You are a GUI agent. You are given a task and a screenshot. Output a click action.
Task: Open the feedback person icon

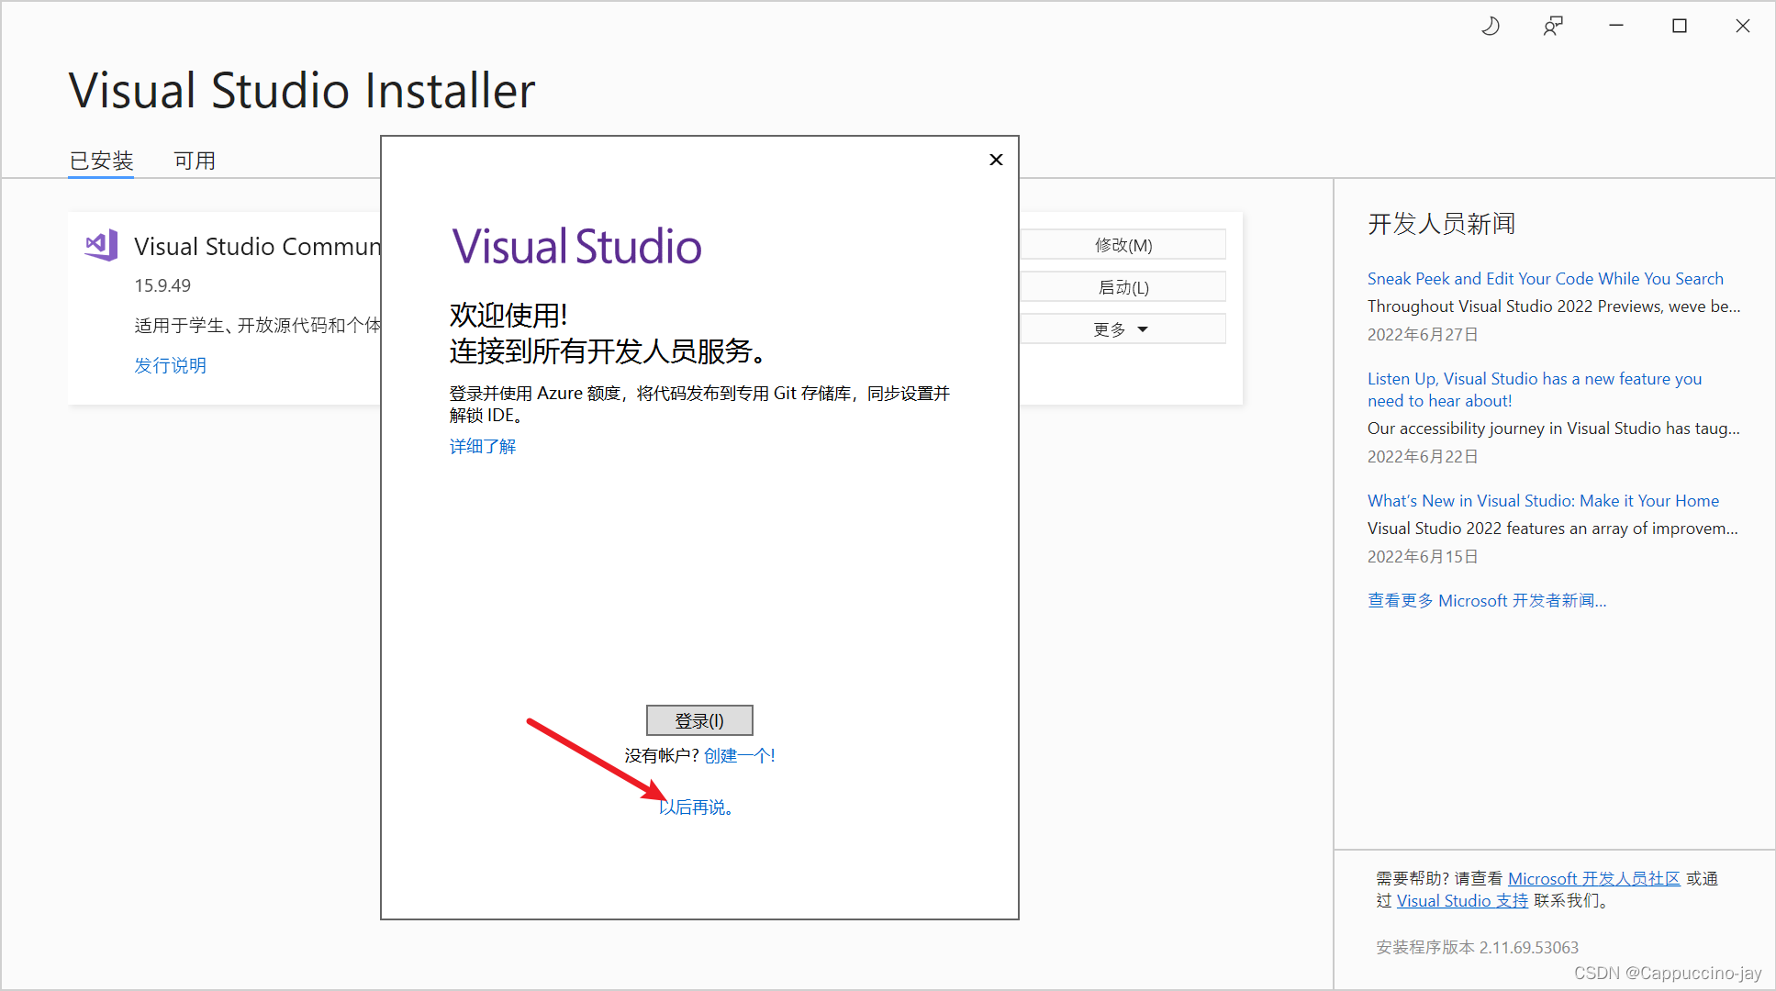point(1553,27)
